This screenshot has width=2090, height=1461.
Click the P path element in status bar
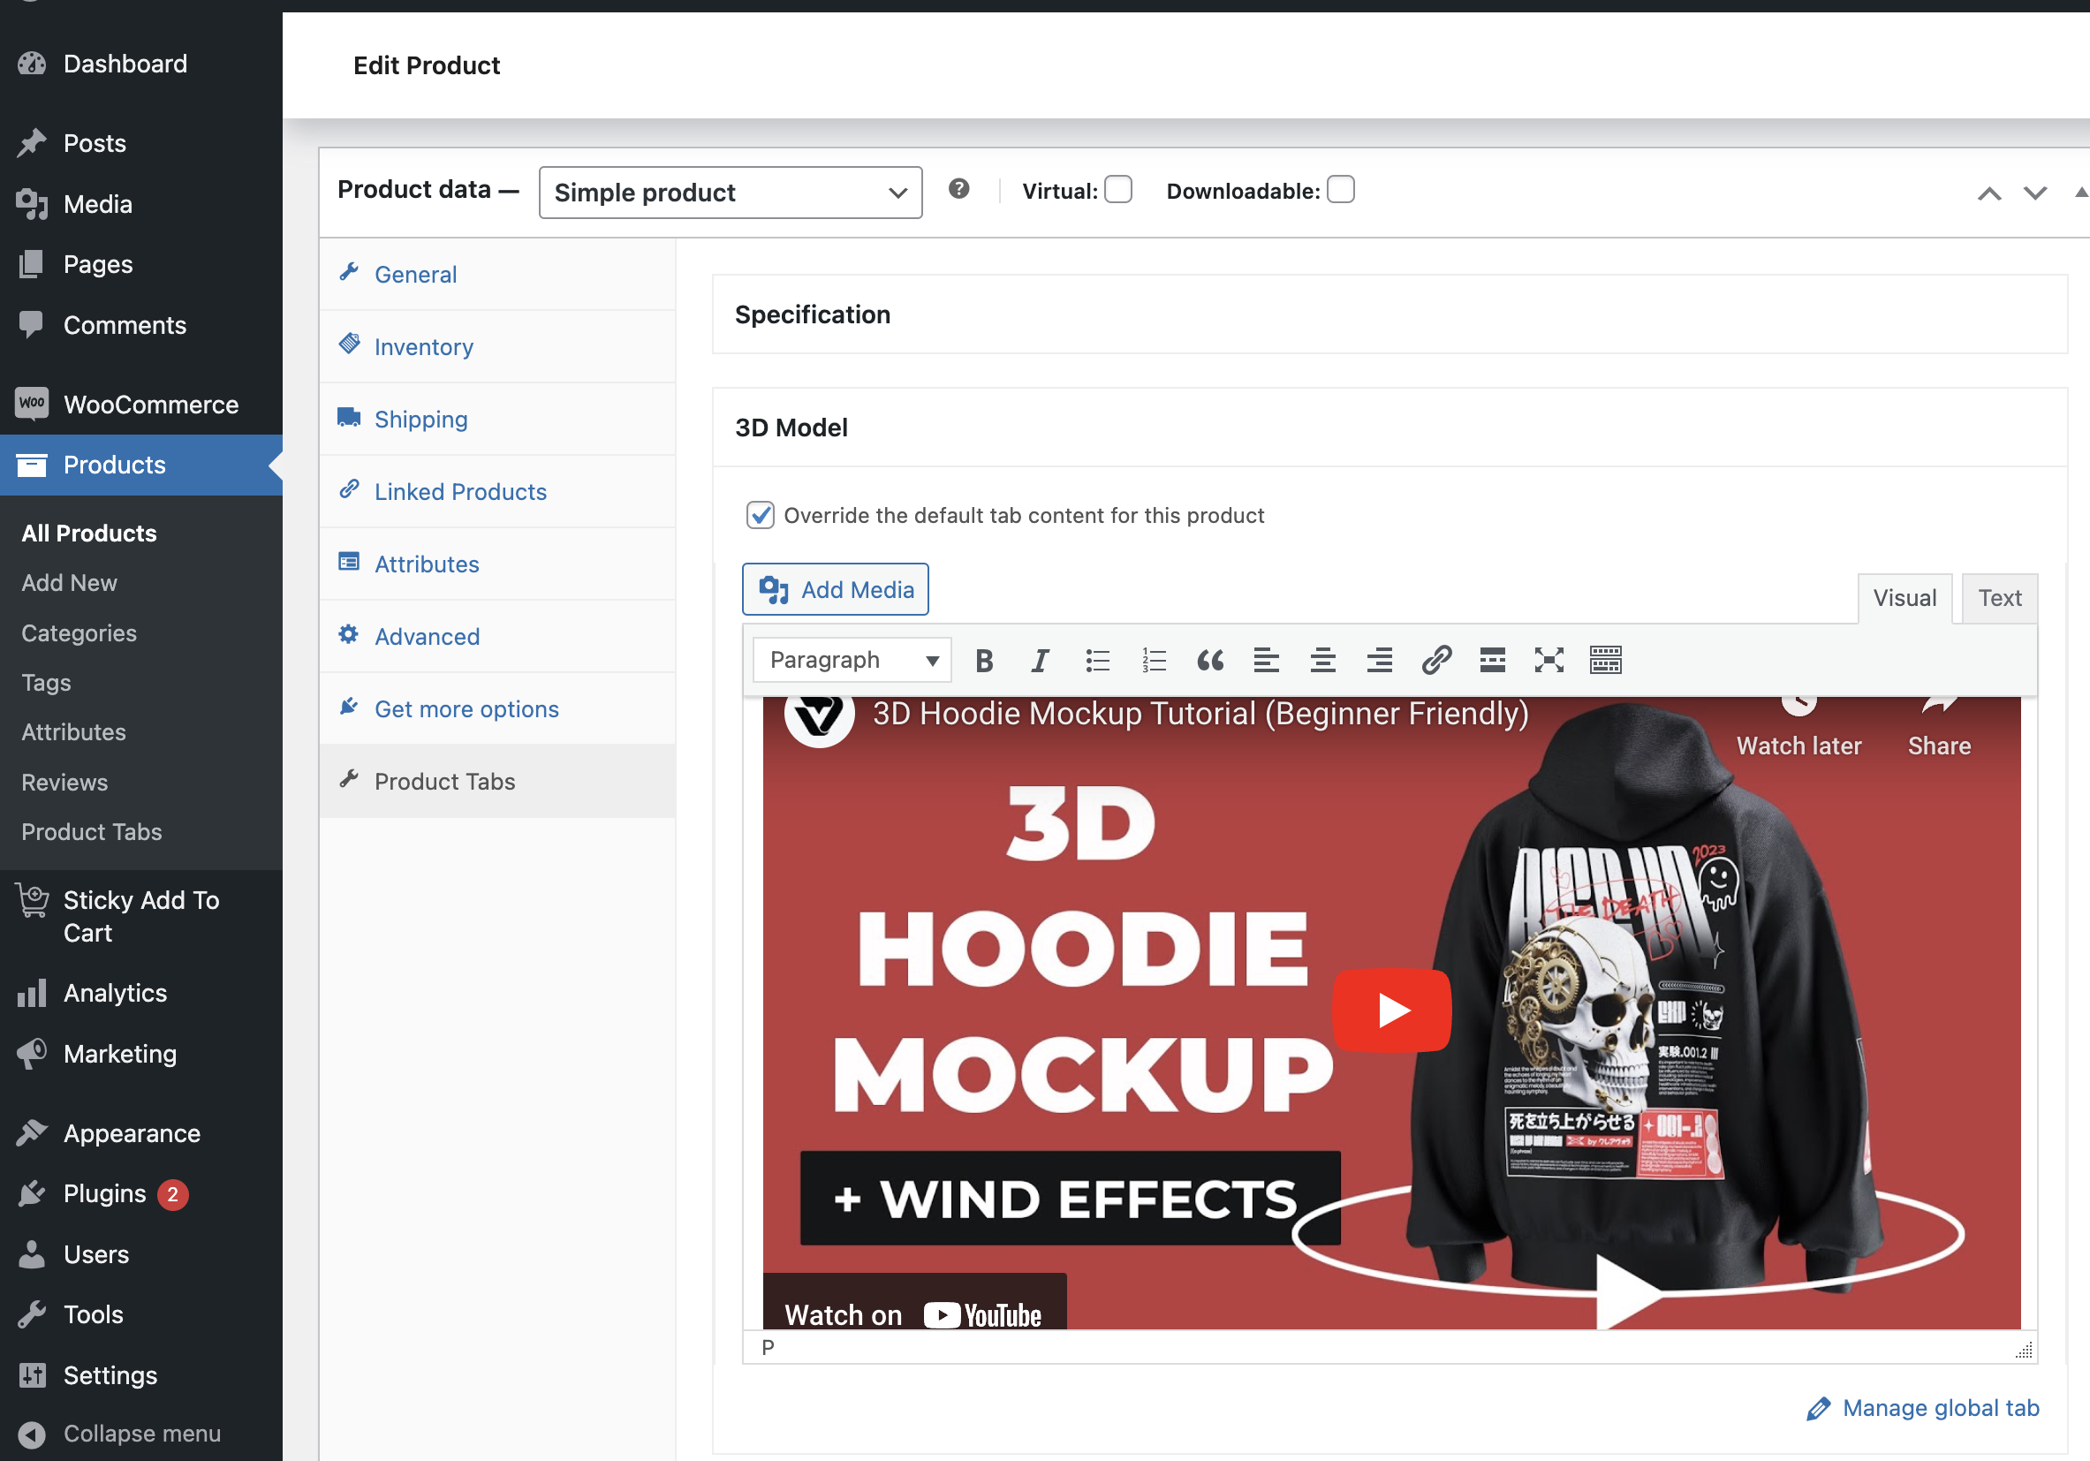769,1347
